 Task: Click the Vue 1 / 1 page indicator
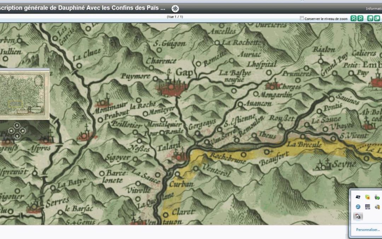pos(175,17)
